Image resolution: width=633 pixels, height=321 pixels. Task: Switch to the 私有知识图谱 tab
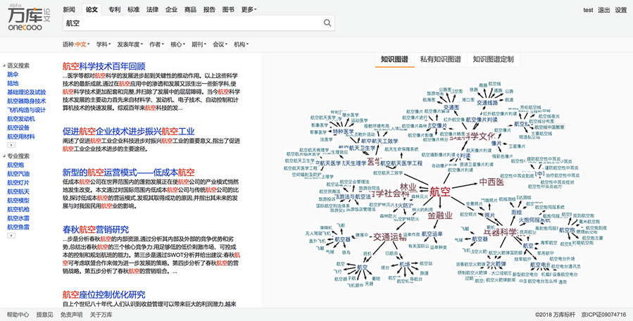(x=440, y=60)
